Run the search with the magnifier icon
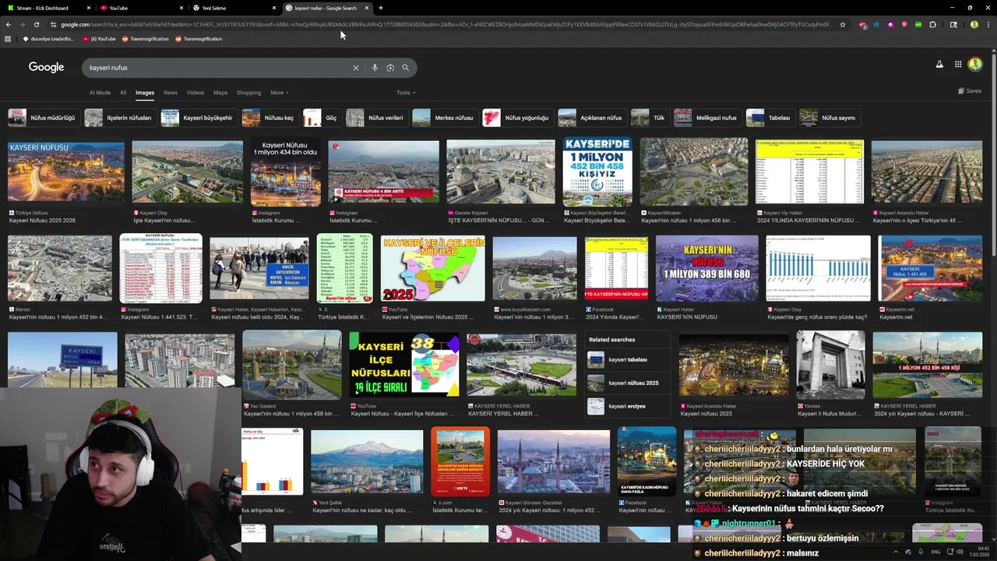Screen dimensions: 997x561 [x=405, y=68]
